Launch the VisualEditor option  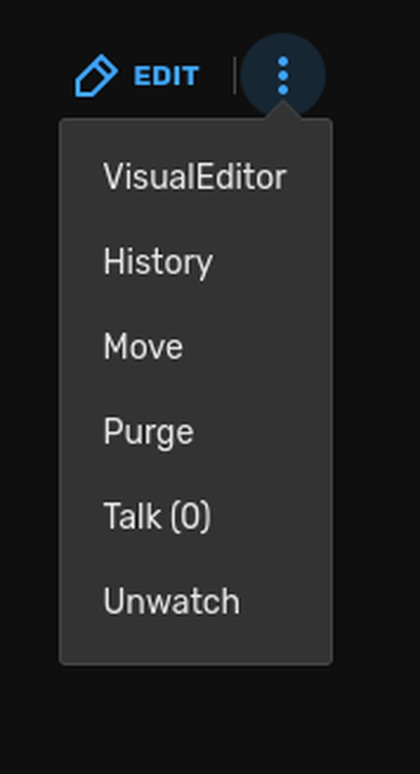pos(195,178)
